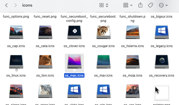
Task: Click the func_options.png file name
Action: (16, 17)
